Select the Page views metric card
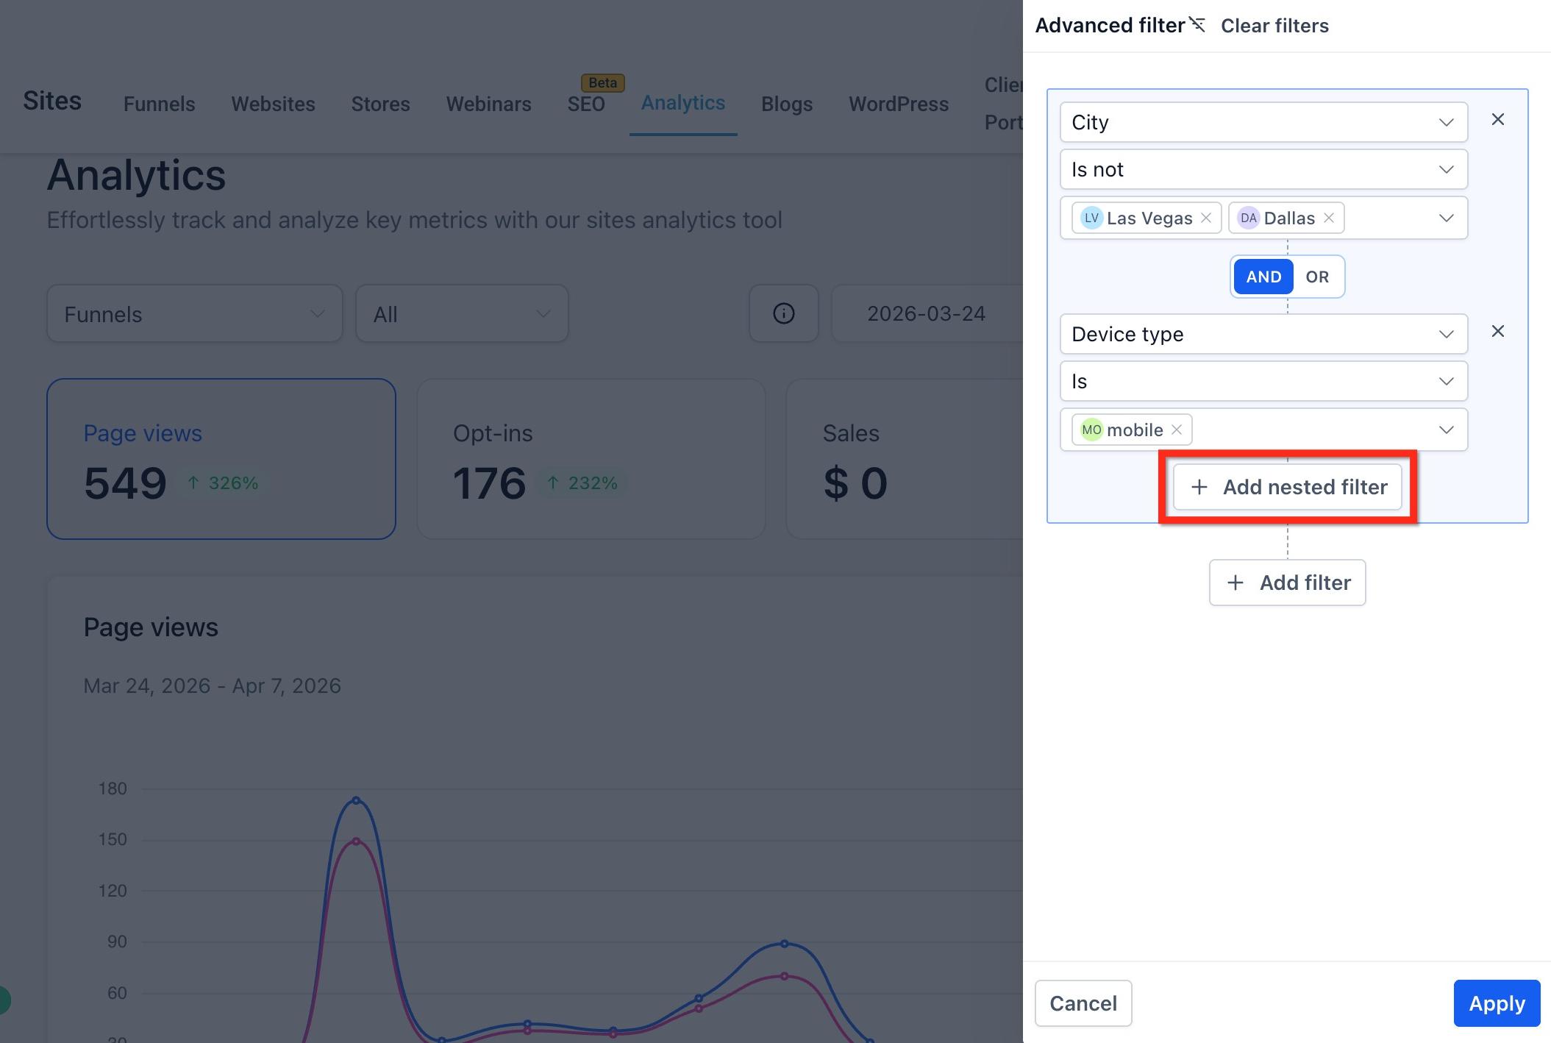 [x=221, y=459]
